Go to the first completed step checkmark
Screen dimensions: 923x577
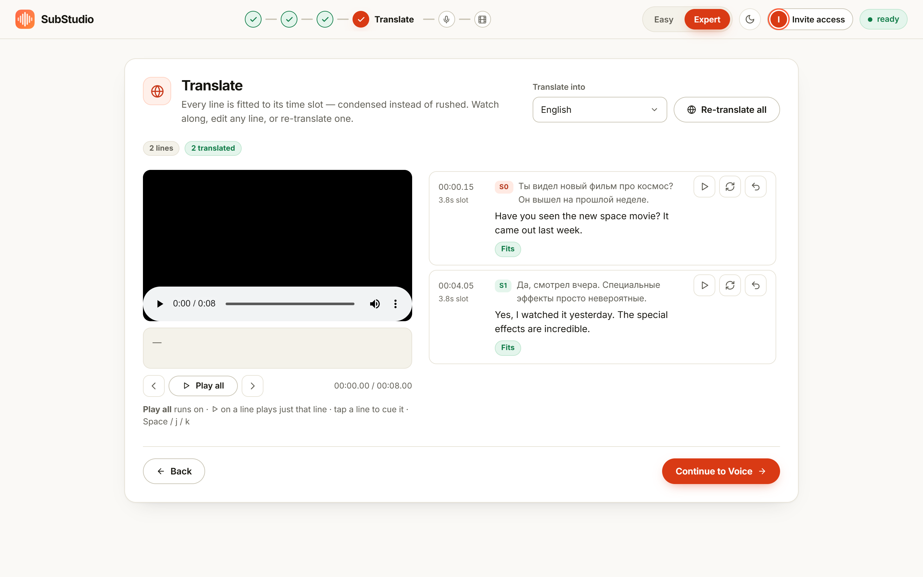[253, 19]
